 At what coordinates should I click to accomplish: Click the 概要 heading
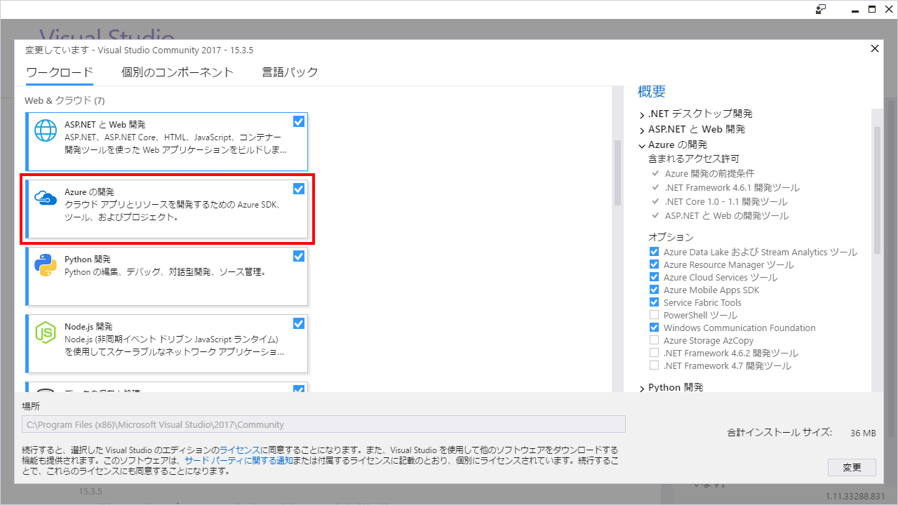652,91
